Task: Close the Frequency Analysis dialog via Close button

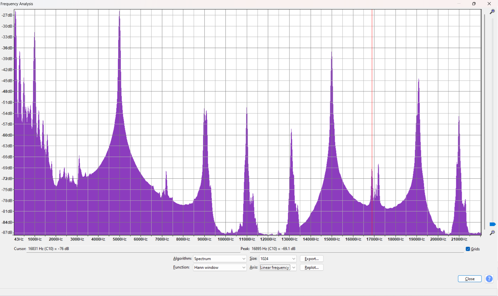Action: click(x=469, y=279)
